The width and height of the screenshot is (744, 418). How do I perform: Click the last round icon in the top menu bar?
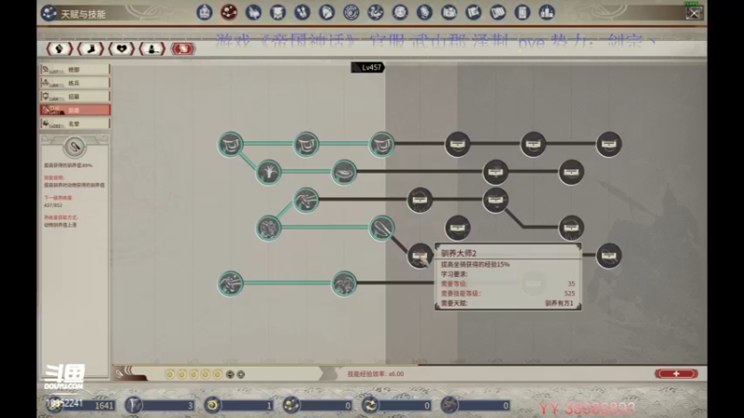point(547,12)
